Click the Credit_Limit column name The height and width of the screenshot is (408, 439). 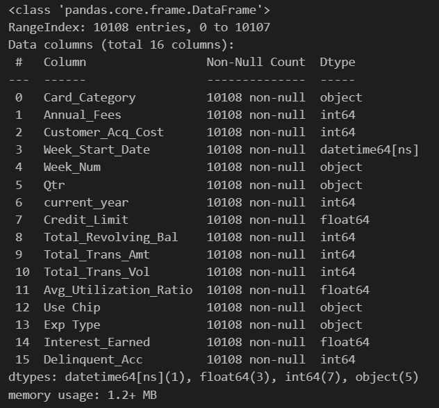(x=86, y=220)
